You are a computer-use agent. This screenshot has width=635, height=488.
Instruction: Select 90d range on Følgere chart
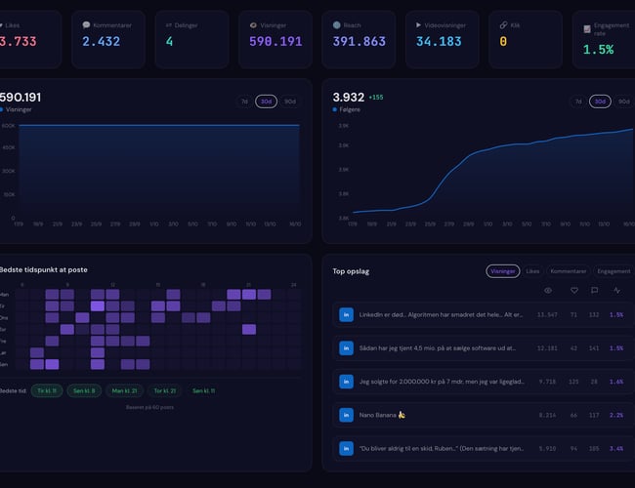[624, 102]
